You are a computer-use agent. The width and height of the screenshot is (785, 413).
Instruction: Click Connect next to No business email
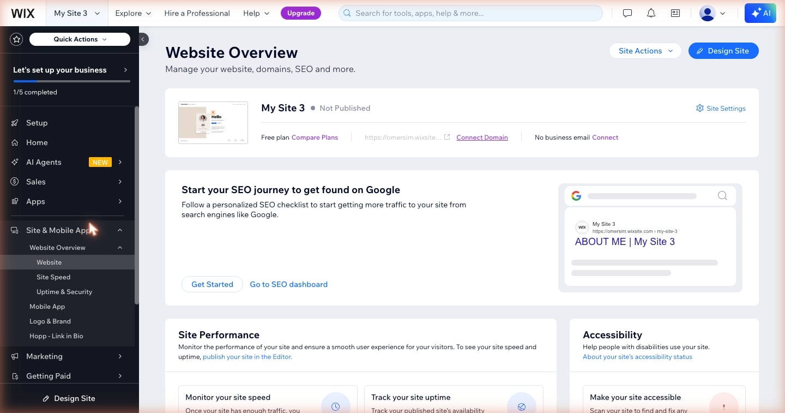[605, 137]
